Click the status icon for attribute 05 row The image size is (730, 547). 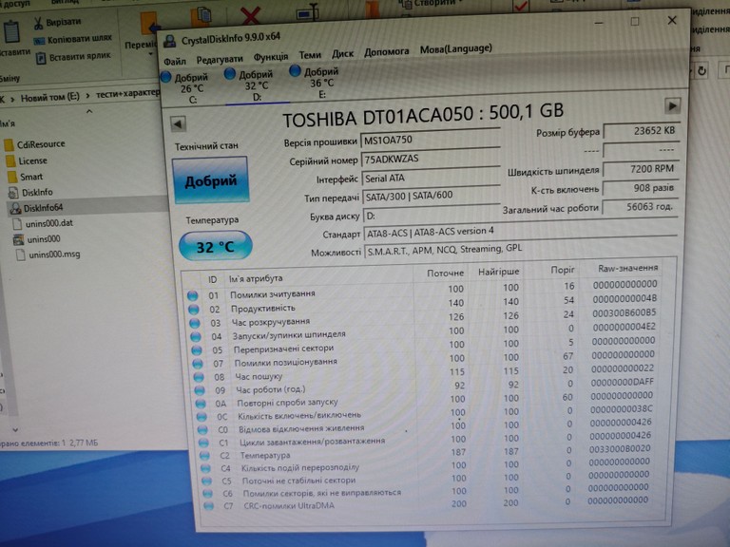[197, 349]
